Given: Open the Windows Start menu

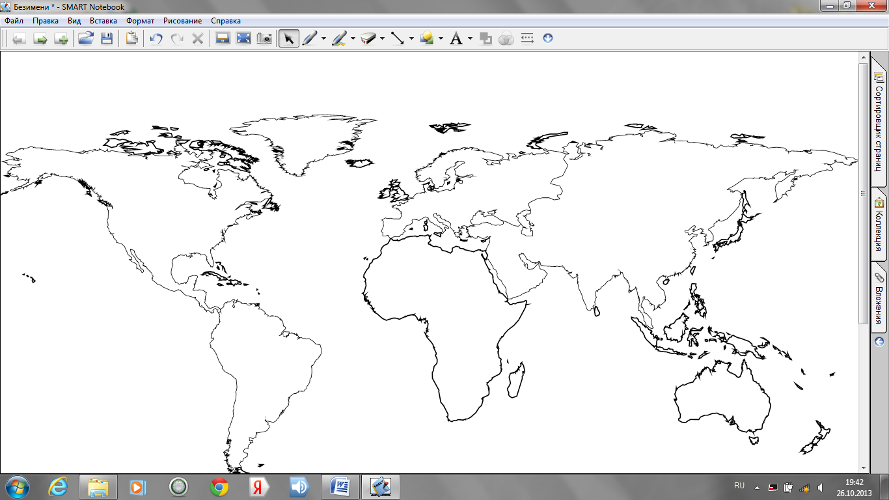Looking at the screenshot, I should (17, 486).
